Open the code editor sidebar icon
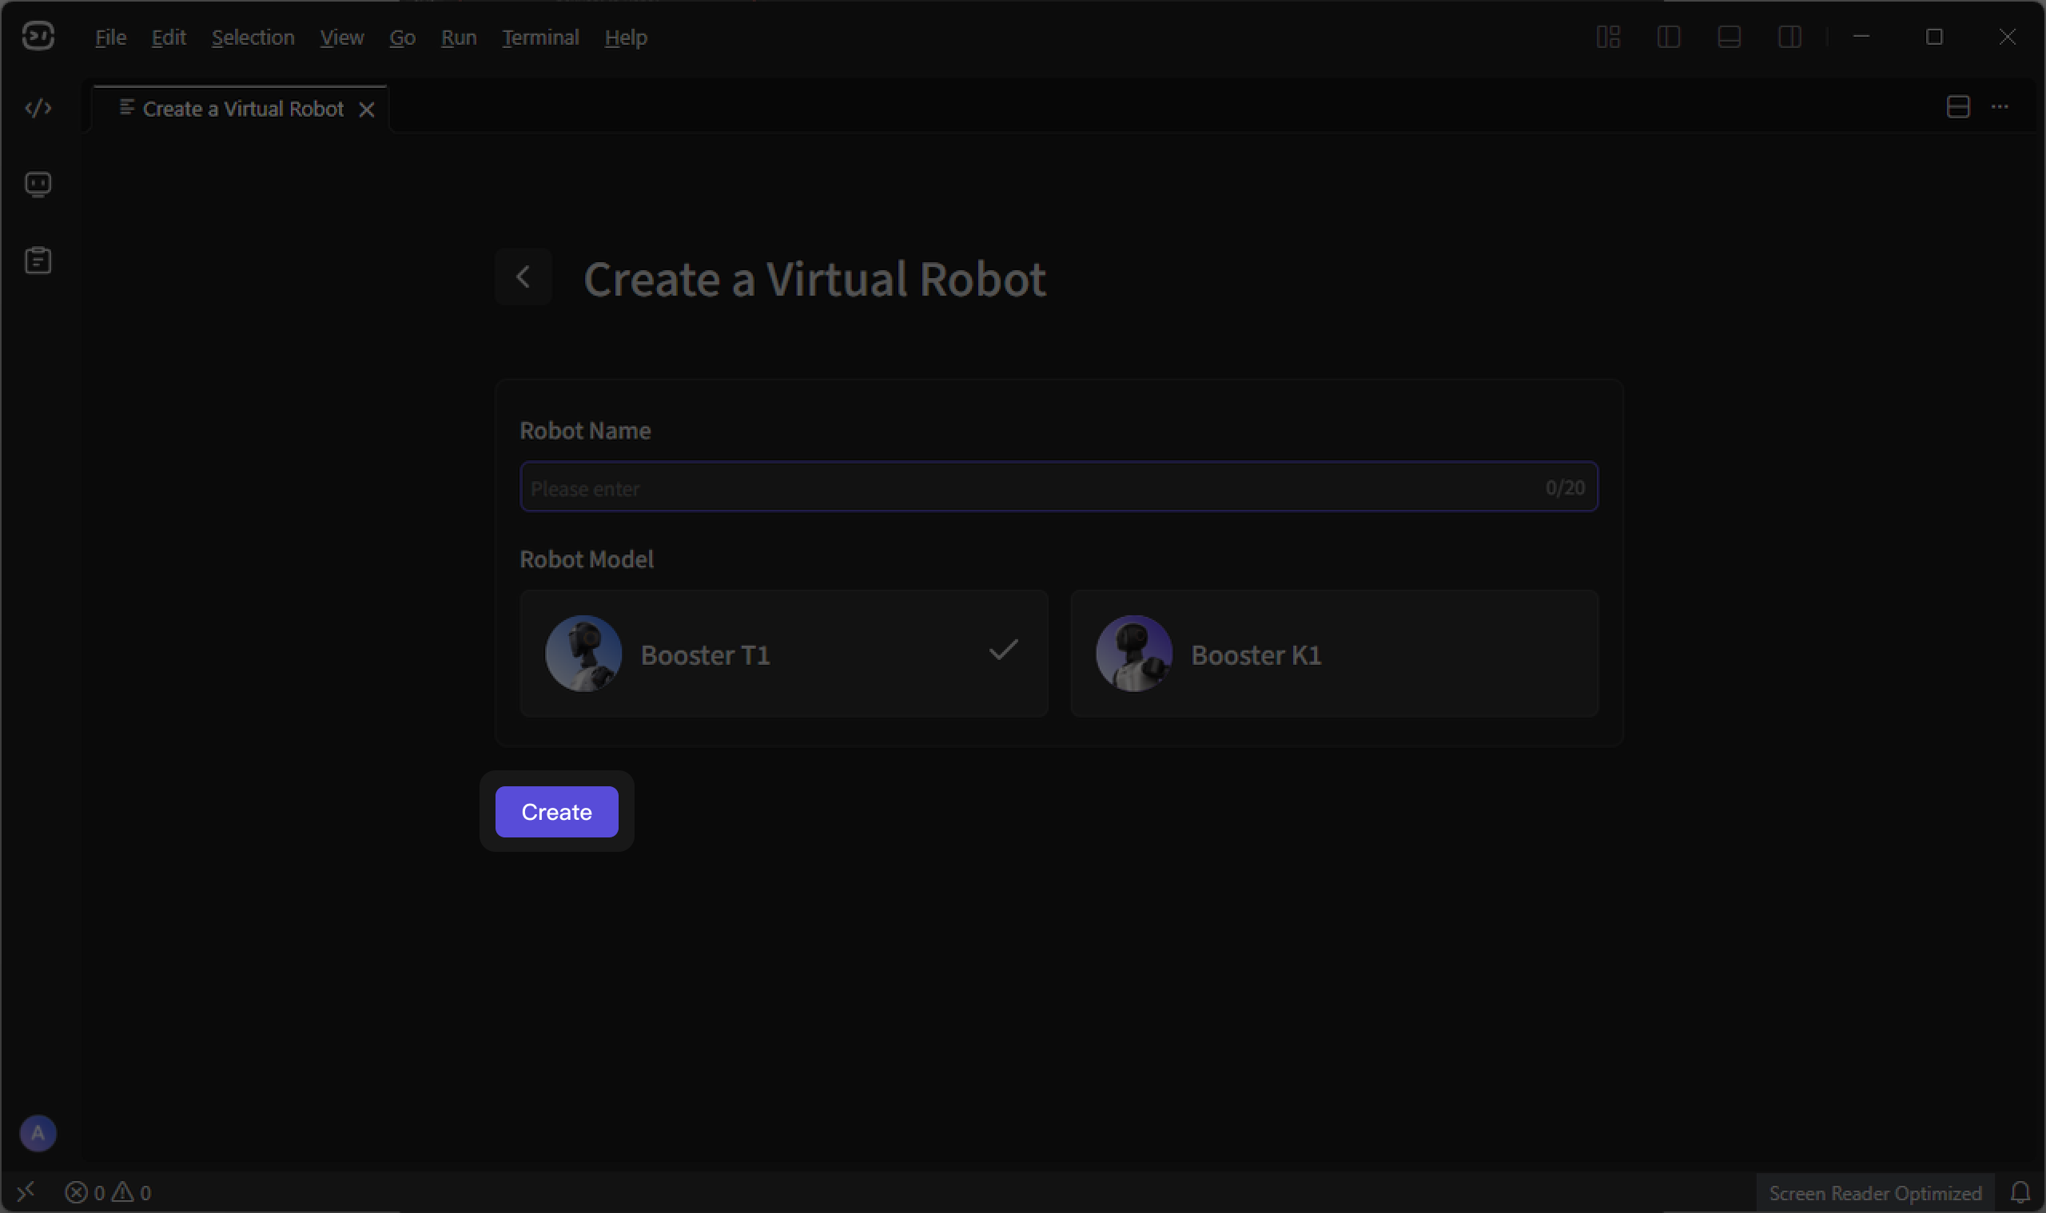This screenshot has height=1213, width=2046. click(x=38, y=108)
